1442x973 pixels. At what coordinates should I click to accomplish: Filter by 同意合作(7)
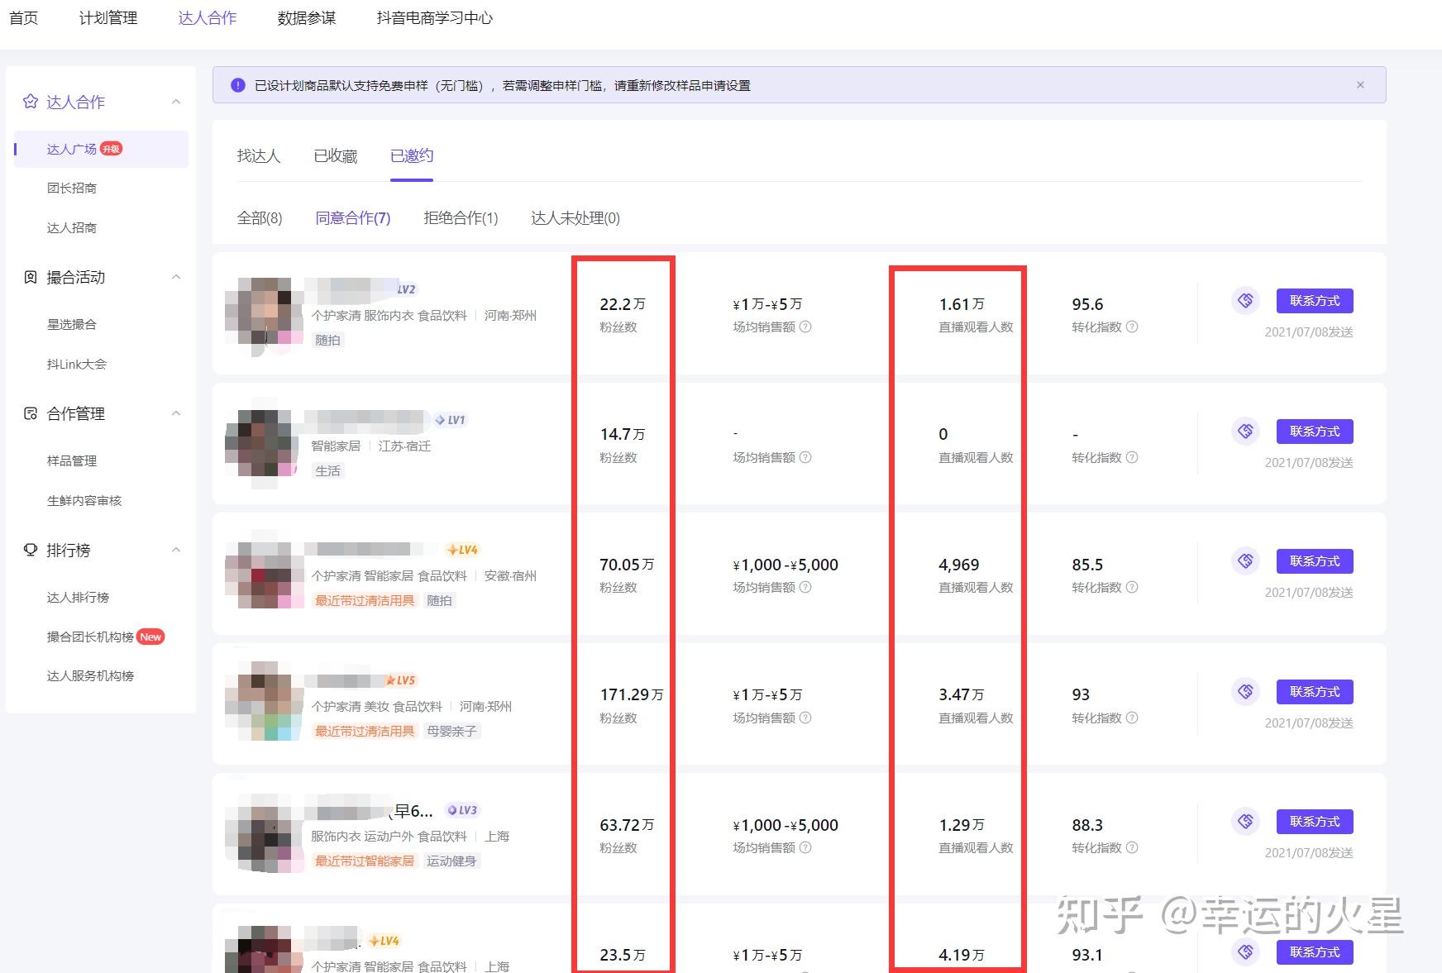[x=353, y=217]
